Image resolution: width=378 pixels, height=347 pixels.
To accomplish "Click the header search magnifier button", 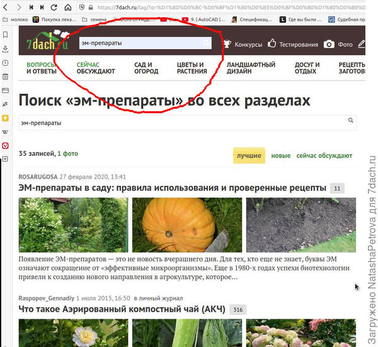I will (x=207, y=43).
